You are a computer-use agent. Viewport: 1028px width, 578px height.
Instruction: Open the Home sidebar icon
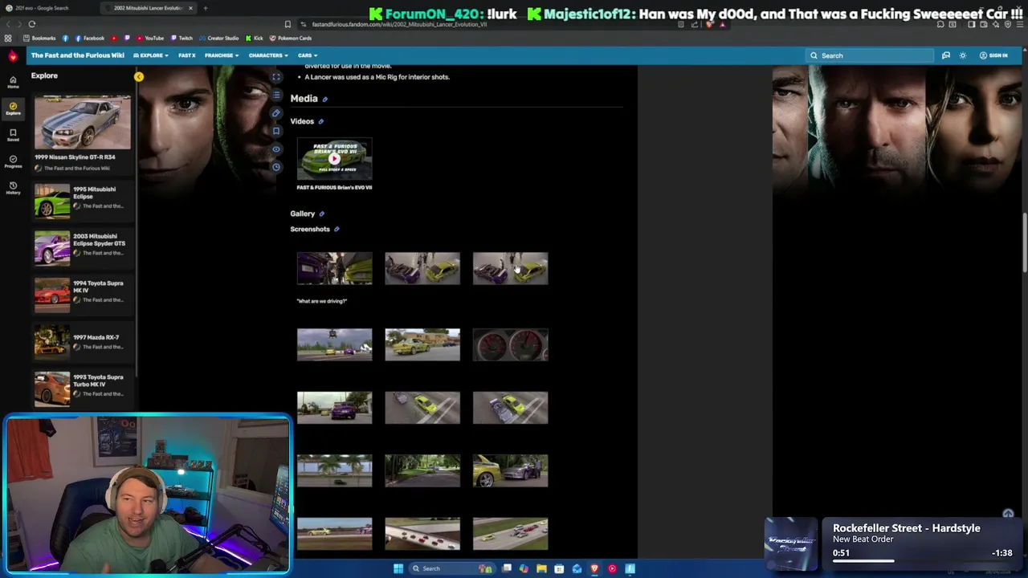(x=13, y=82)
